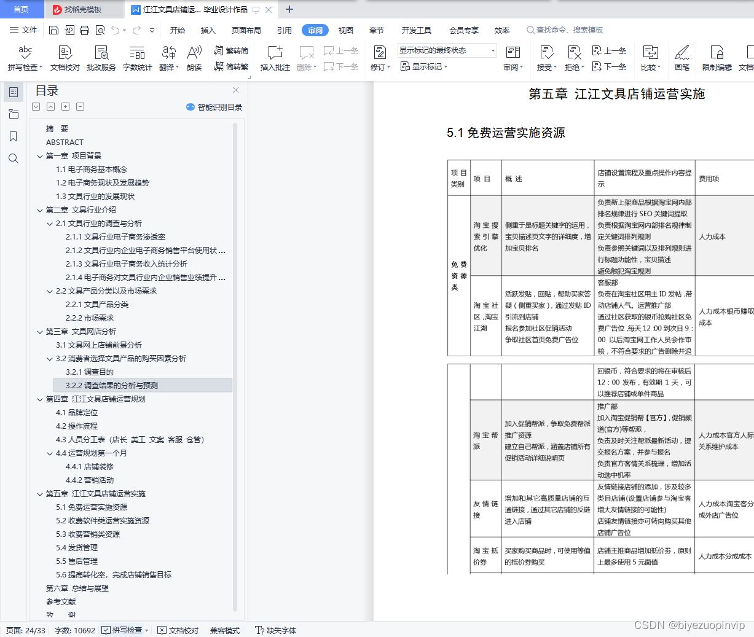Collapse 2.1 文具行业的调查与分析 node
This screenshot has width=754, height=637.
click(50, 224)
